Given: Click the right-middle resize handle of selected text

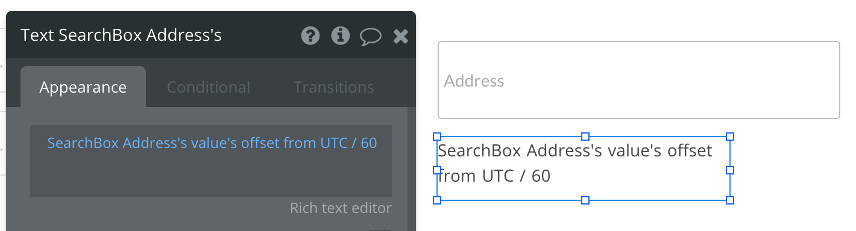Looking at the screenshot, I should [x=730, y=170].
